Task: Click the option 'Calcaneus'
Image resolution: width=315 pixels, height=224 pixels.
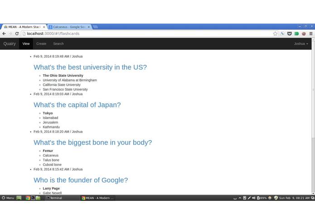Action: tap(50, 156)
